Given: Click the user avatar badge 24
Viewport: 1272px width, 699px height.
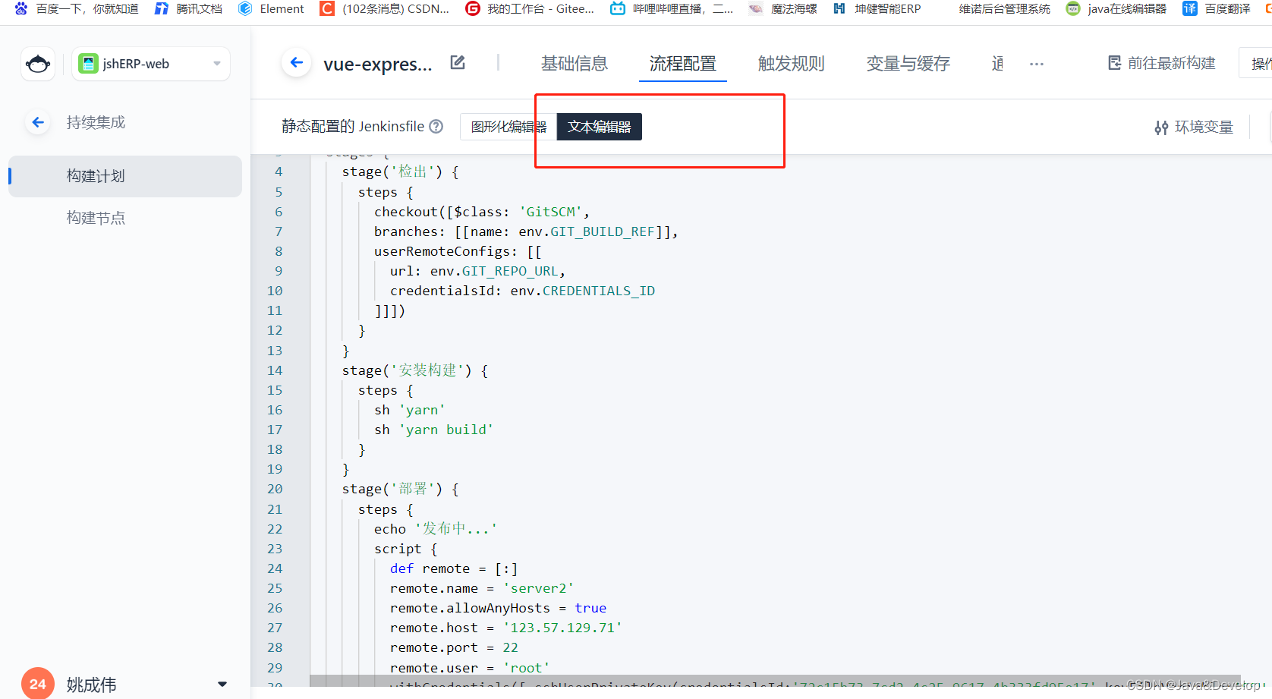Looking at the screenshot, I should pyautogui.click(x=38, y=684).
